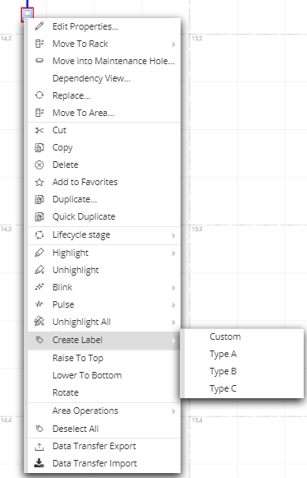Click the Blink sparkle icon
The image size is (307, 478).
(39, 287)
